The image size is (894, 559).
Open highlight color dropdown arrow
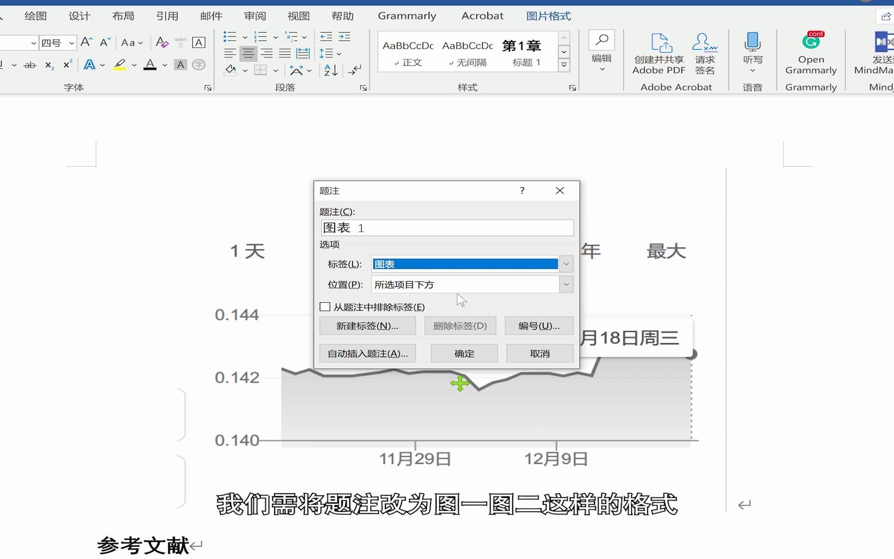click(x=134, y=65)
